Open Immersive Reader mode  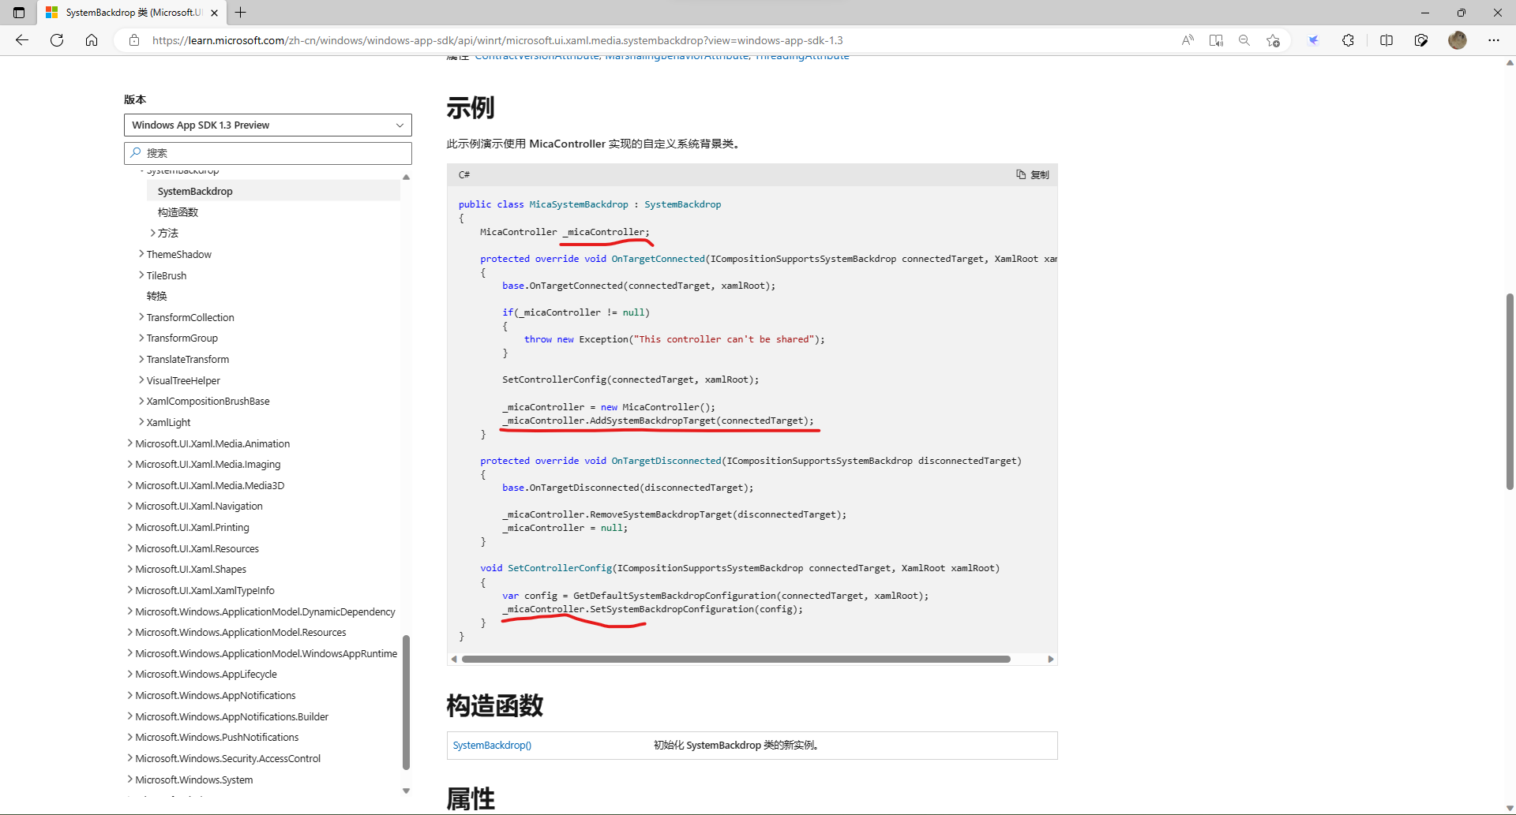(1216, 40)
